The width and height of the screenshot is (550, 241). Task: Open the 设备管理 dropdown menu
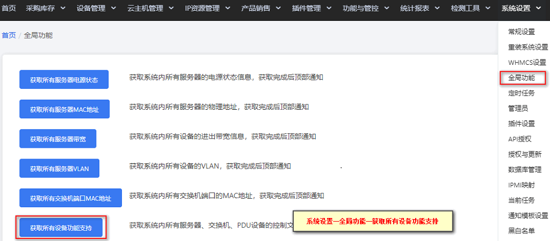click(x=96, y=9)
